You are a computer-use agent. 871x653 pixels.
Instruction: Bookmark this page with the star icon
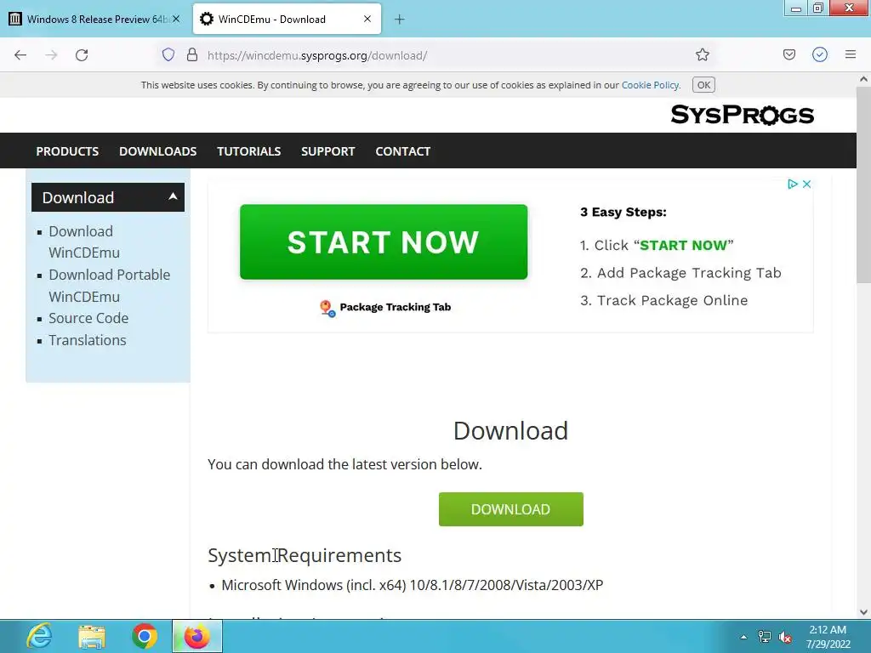pos(702,54)
